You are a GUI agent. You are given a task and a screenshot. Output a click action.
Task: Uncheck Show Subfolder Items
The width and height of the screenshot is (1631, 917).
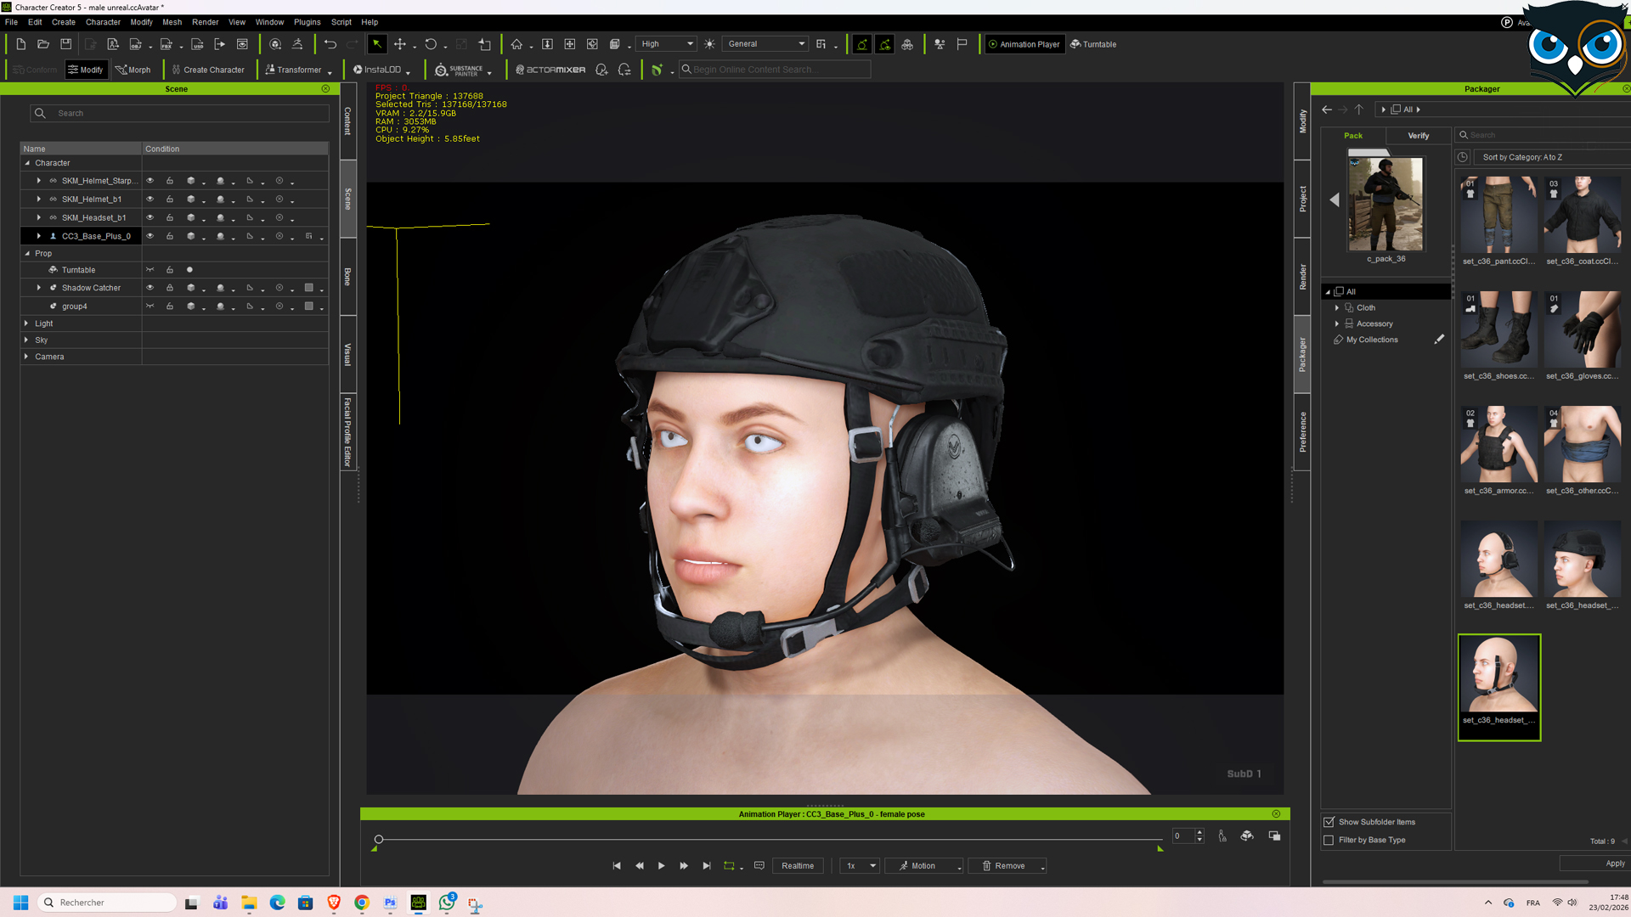pyautogui.click(x=1329, y=822)
